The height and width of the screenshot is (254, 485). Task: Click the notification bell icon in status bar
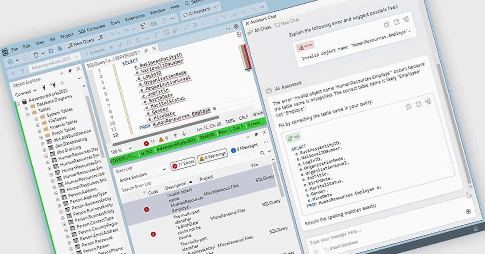click(x=475, y=229)
